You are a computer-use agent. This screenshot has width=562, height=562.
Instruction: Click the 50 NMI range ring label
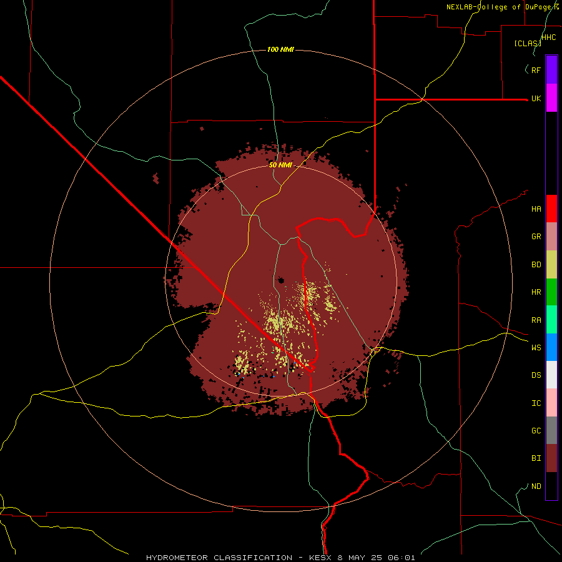pyautogui.click(x=280, y=165)
